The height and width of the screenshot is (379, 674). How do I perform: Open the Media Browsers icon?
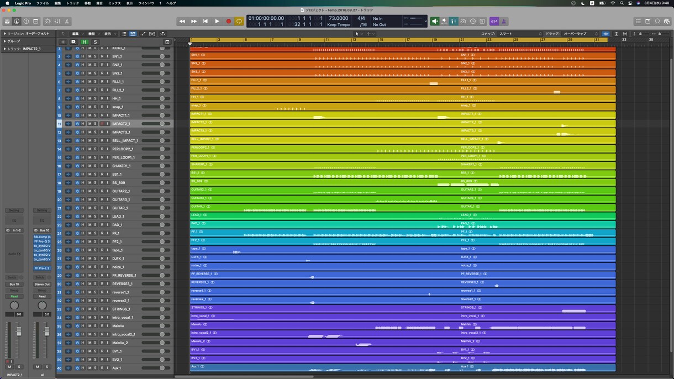tap(666, 21)
